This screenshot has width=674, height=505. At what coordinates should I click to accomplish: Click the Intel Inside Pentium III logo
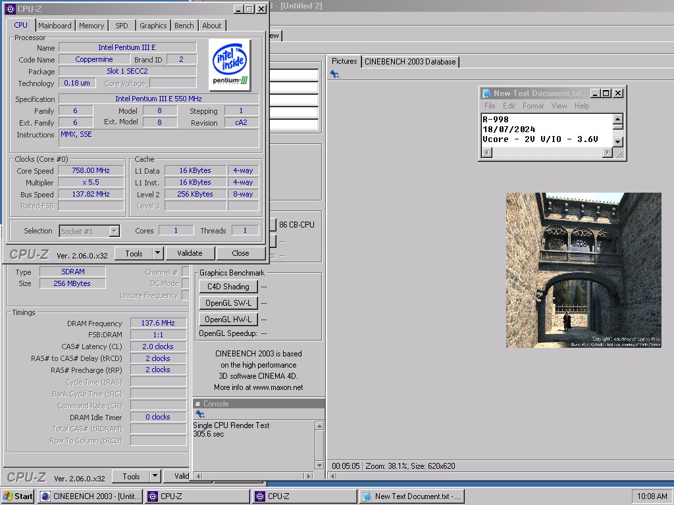point(230,65)
